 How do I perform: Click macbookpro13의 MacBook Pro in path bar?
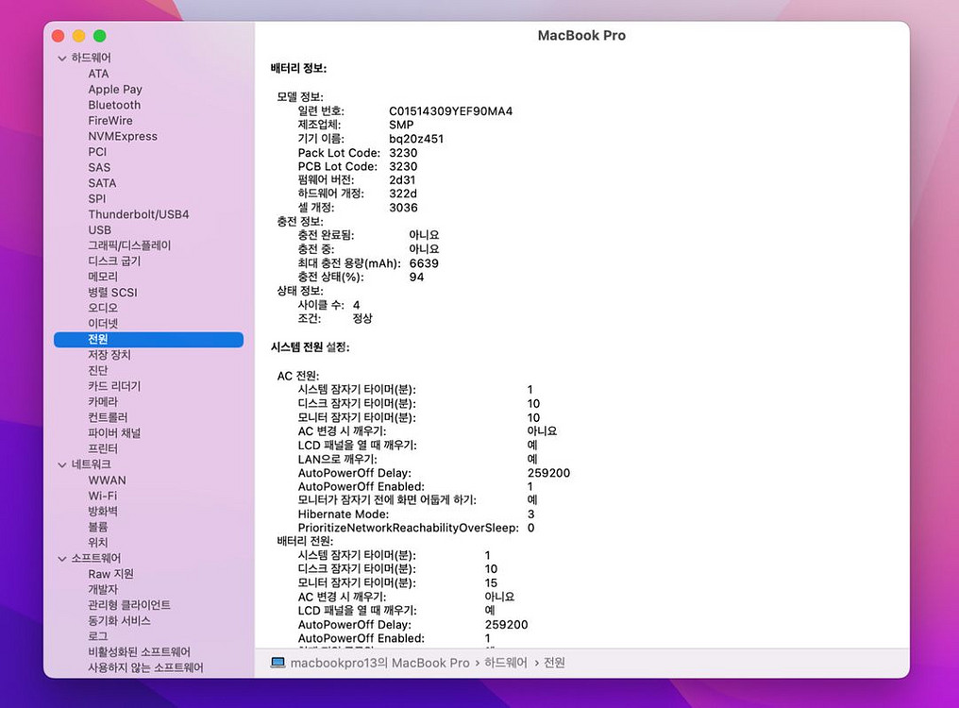(379, 663)
